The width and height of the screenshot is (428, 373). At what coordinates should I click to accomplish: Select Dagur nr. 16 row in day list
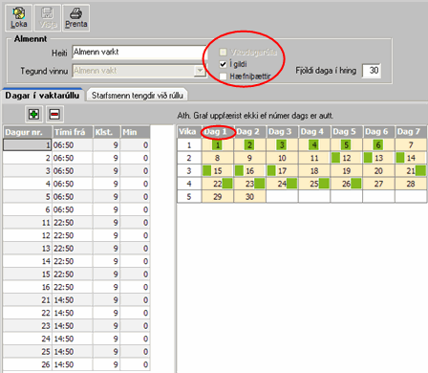76,287
